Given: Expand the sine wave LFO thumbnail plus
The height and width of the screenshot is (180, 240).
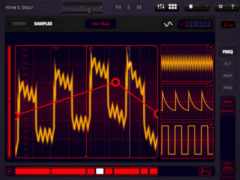Looking at the screenshot, I should coord(210,47).
